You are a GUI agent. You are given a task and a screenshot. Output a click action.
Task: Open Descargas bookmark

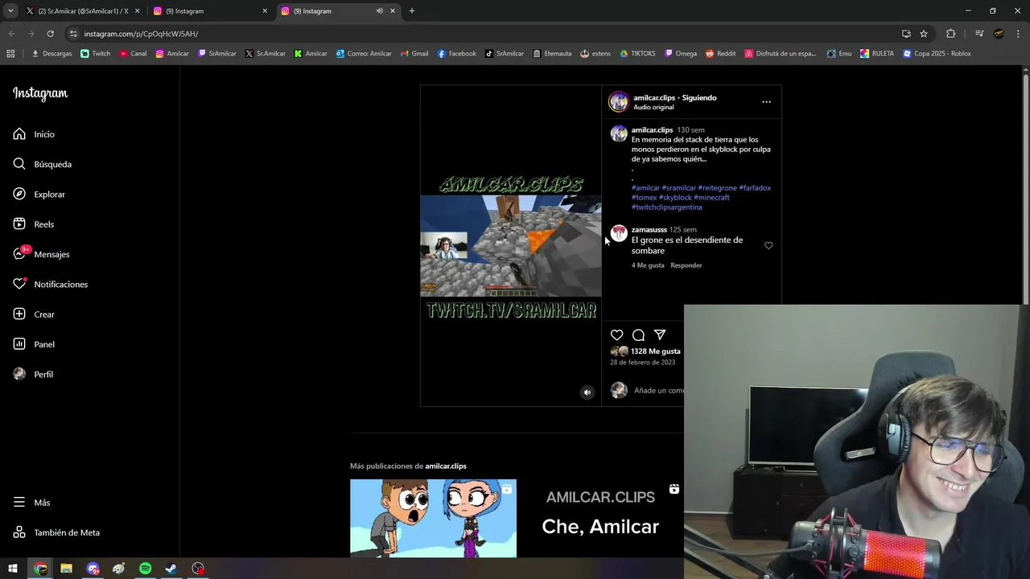tap(51, 54)
